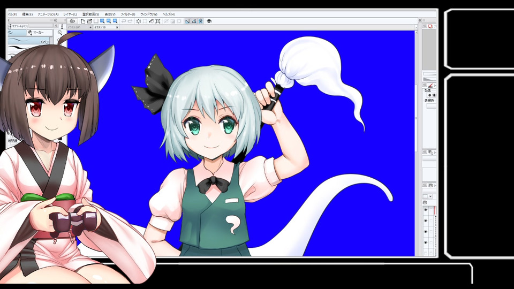Click the first blue magnifier toolbar icon
Viewport: 514px width, 289px height.
102,21
